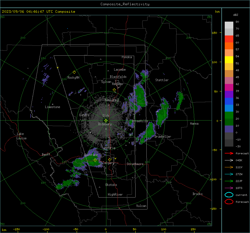Click the Stettler city label

point(162,80)
